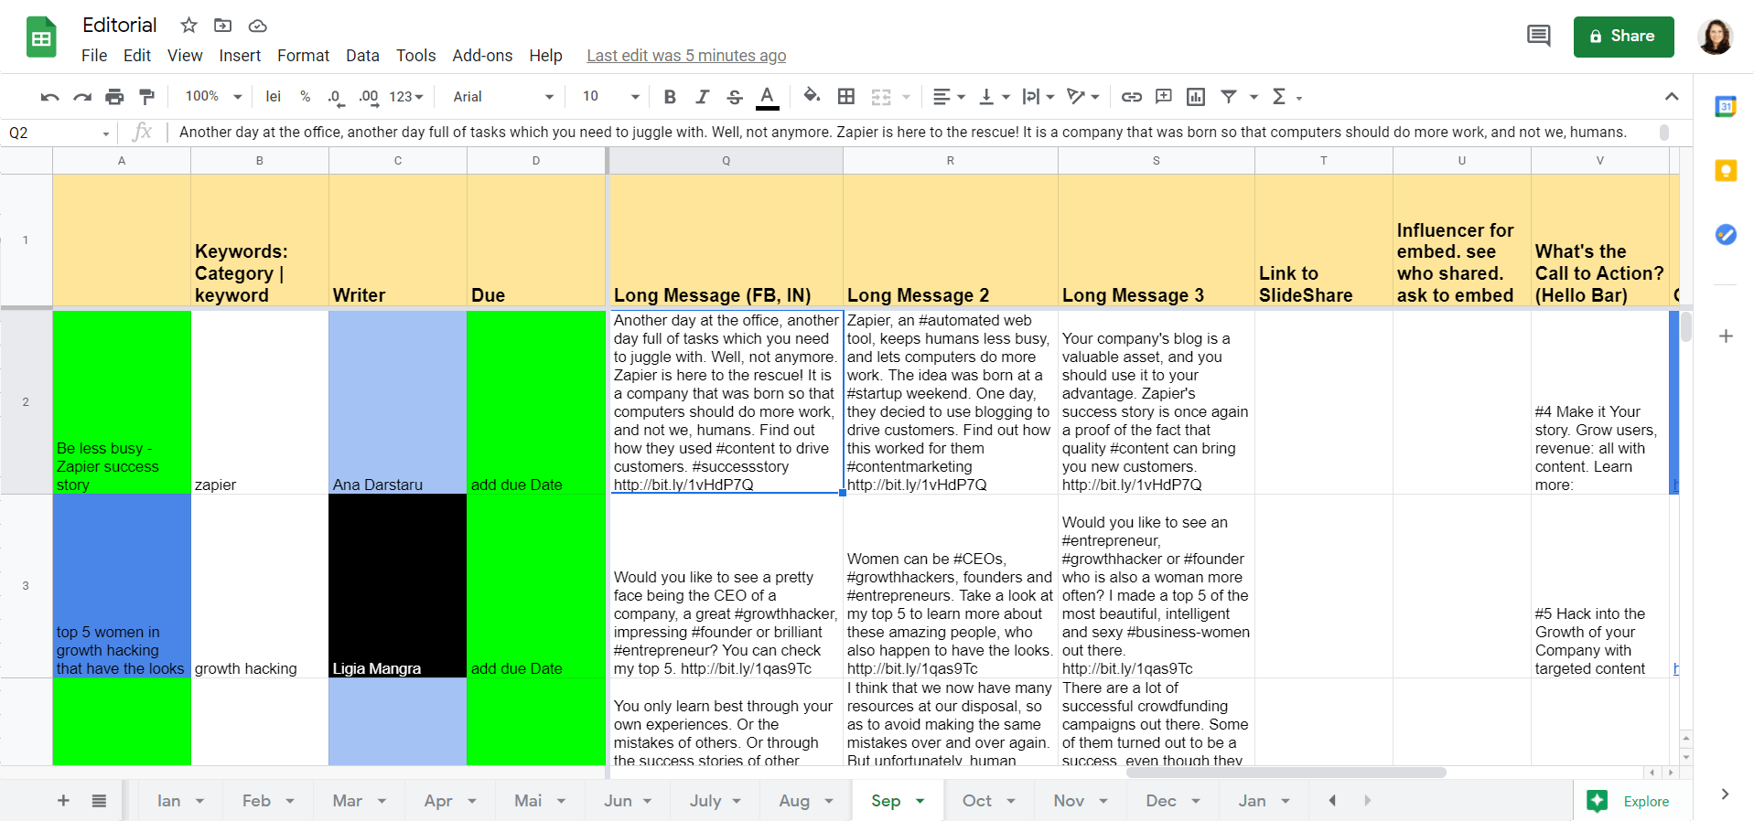
Task: Open the comment history
Action: (x=1539, y=37)
